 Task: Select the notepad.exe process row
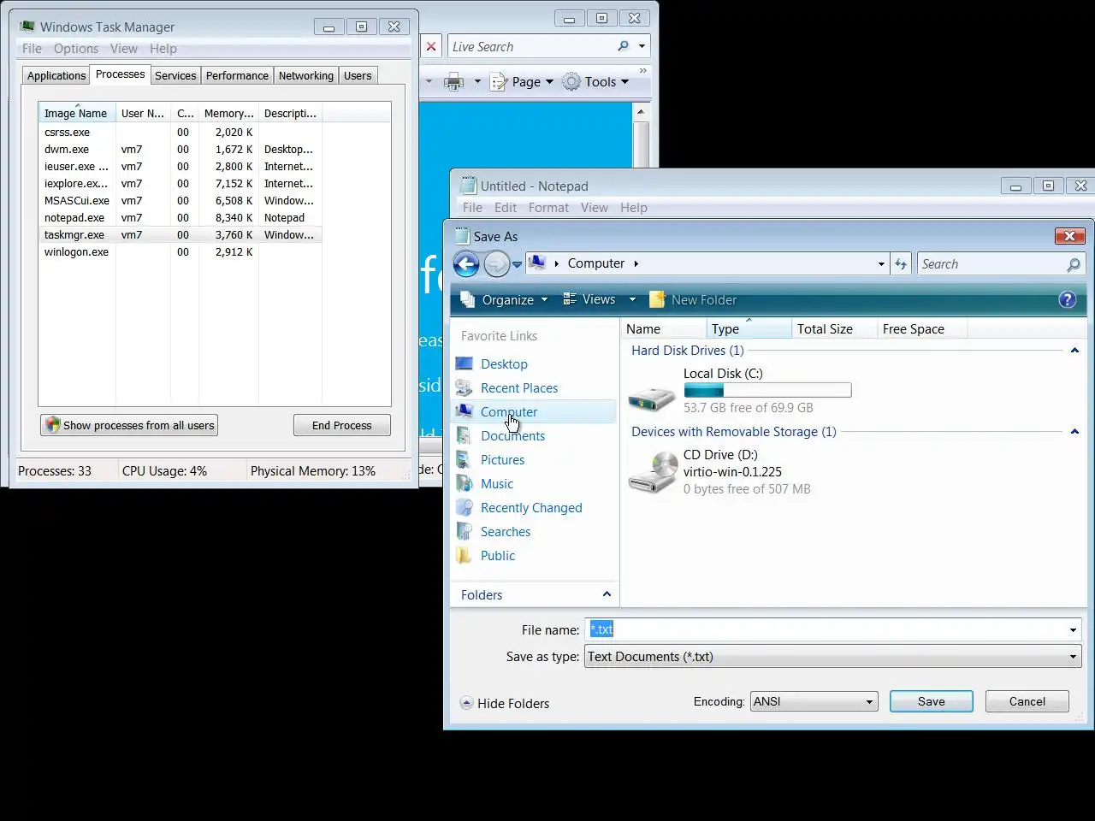click(181, 218)
